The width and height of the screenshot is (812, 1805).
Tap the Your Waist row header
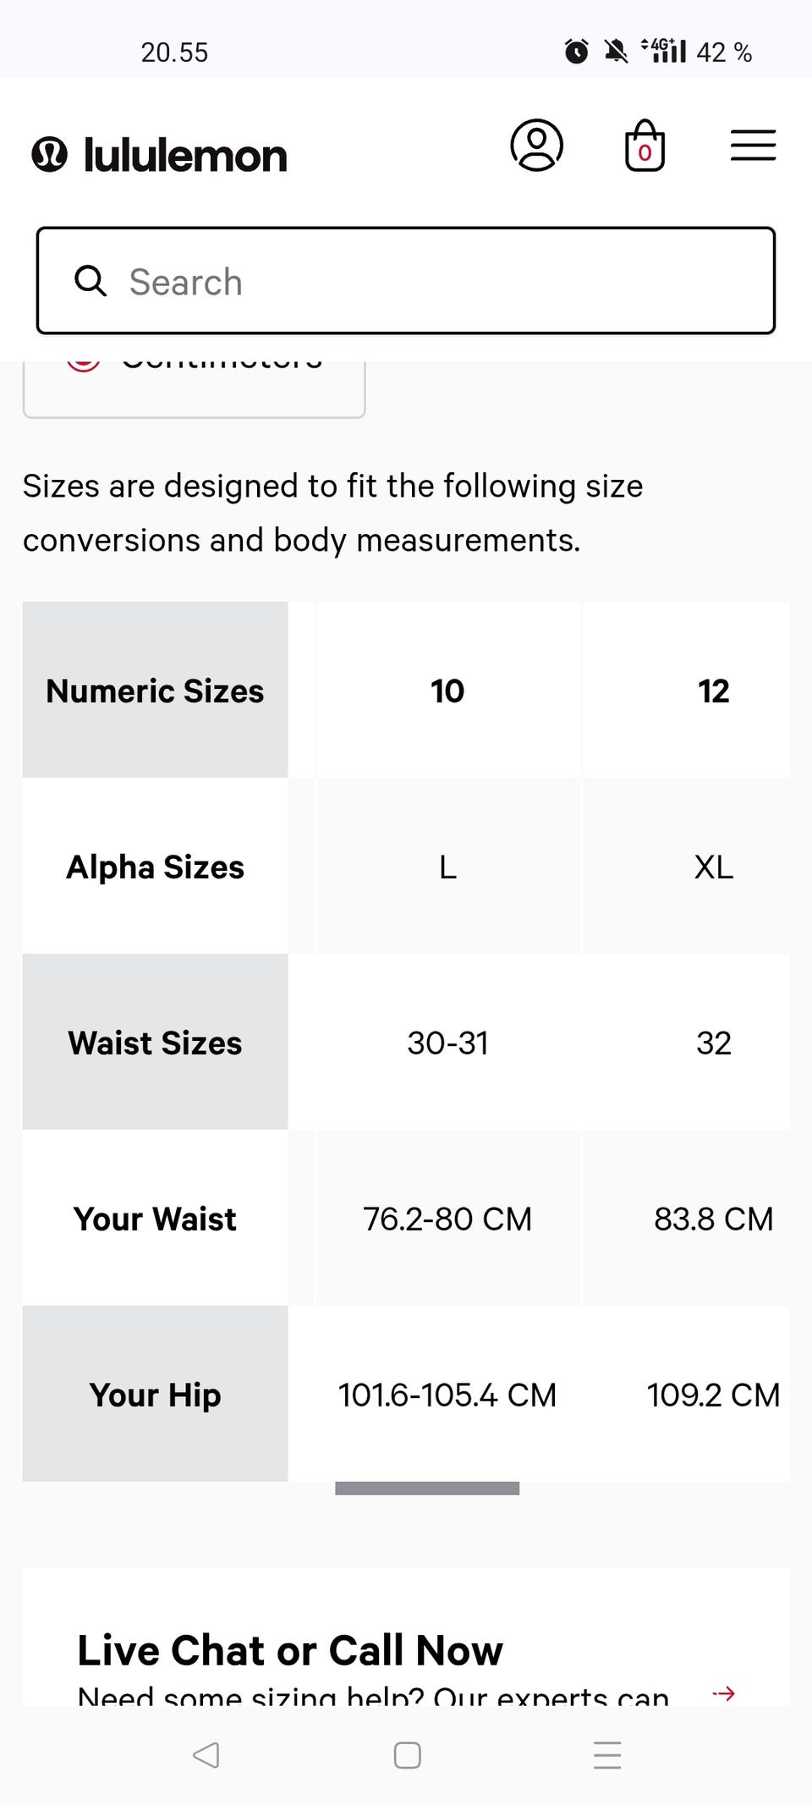click(155, 1219)
